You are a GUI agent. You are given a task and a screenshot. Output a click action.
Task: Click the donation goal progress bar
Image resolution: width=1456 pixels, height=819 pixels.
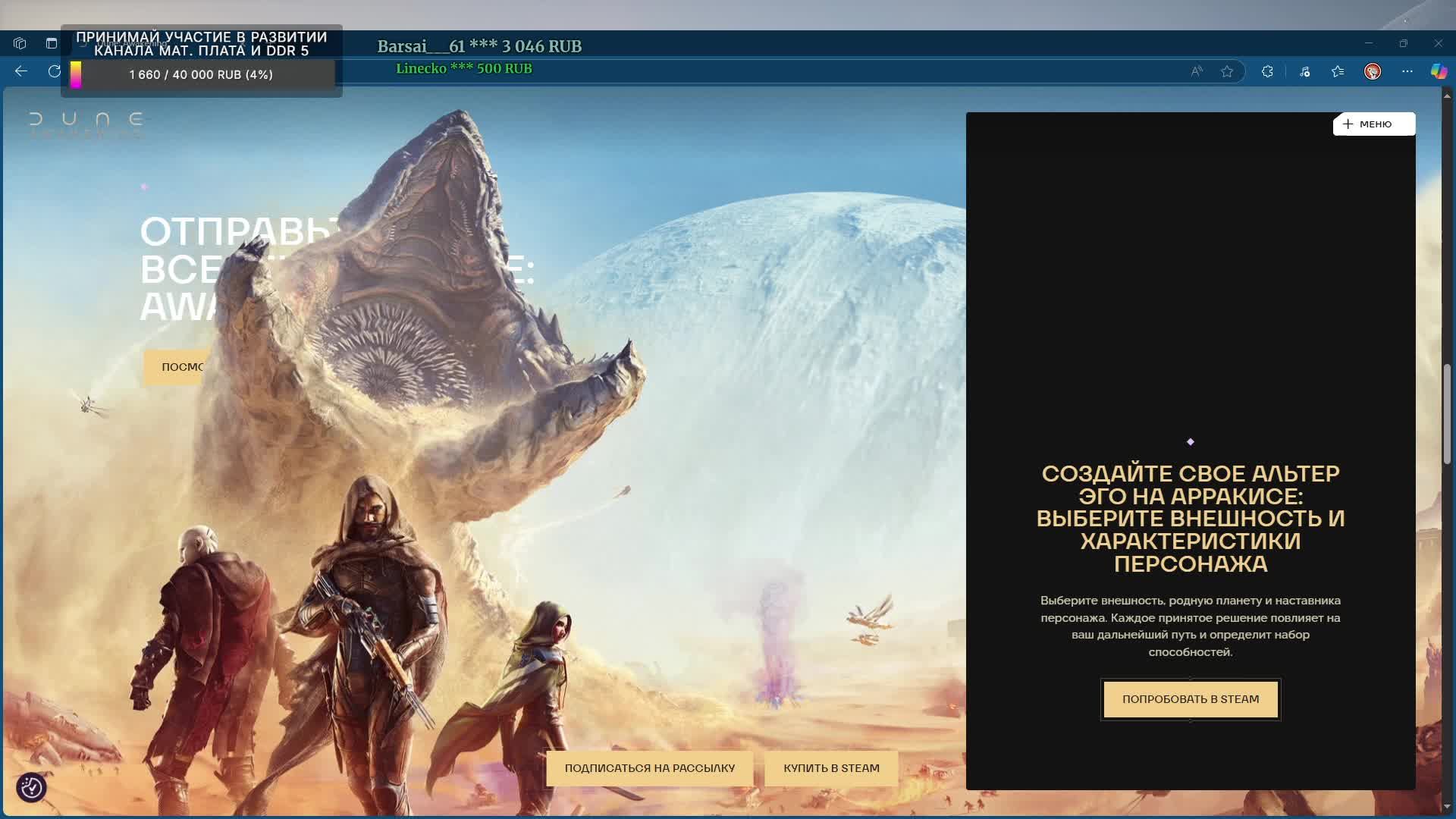pos(201,75)
